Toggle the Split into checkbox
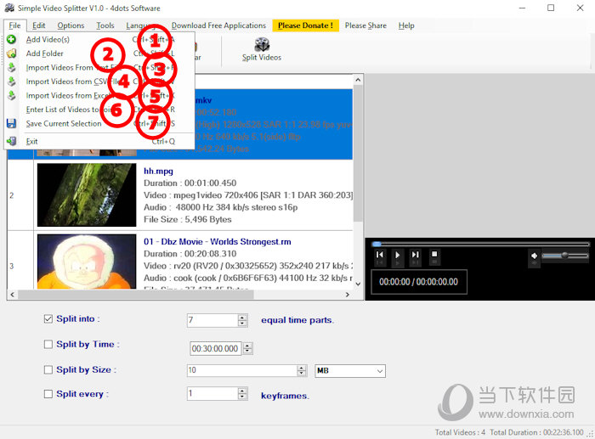Image resolution: width=595 pixels, height=439 pixels. (x=48, y=318)
